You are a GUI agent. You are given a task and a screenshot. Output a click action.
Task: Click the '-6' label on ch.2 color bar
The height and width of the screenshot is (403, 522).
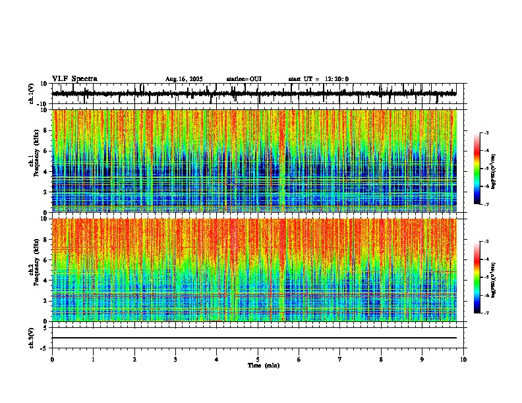[x=486, y=295]
